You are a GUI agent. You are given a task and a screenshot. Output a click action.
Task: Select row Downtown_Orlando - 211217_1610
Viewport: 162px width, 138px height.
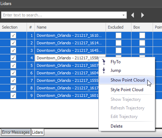pyautogui.click(x=70, y=35)
